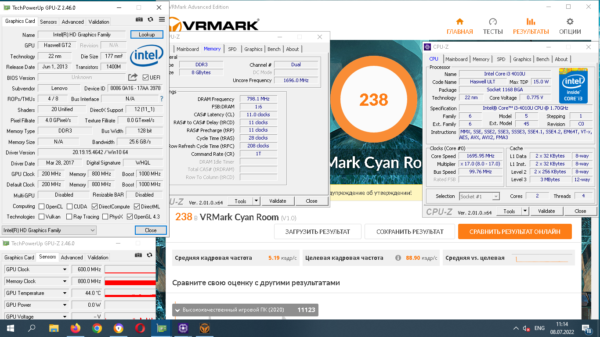600x337 pixels.
Task: Launch Chrome from taskbar
Action: [x=97, y=328]
